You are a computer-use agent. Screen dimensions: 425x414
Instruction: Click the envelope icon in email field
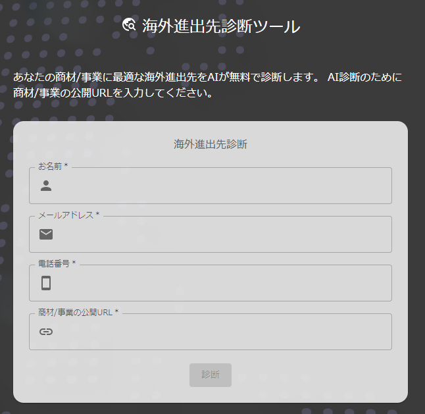coord(46,234)
